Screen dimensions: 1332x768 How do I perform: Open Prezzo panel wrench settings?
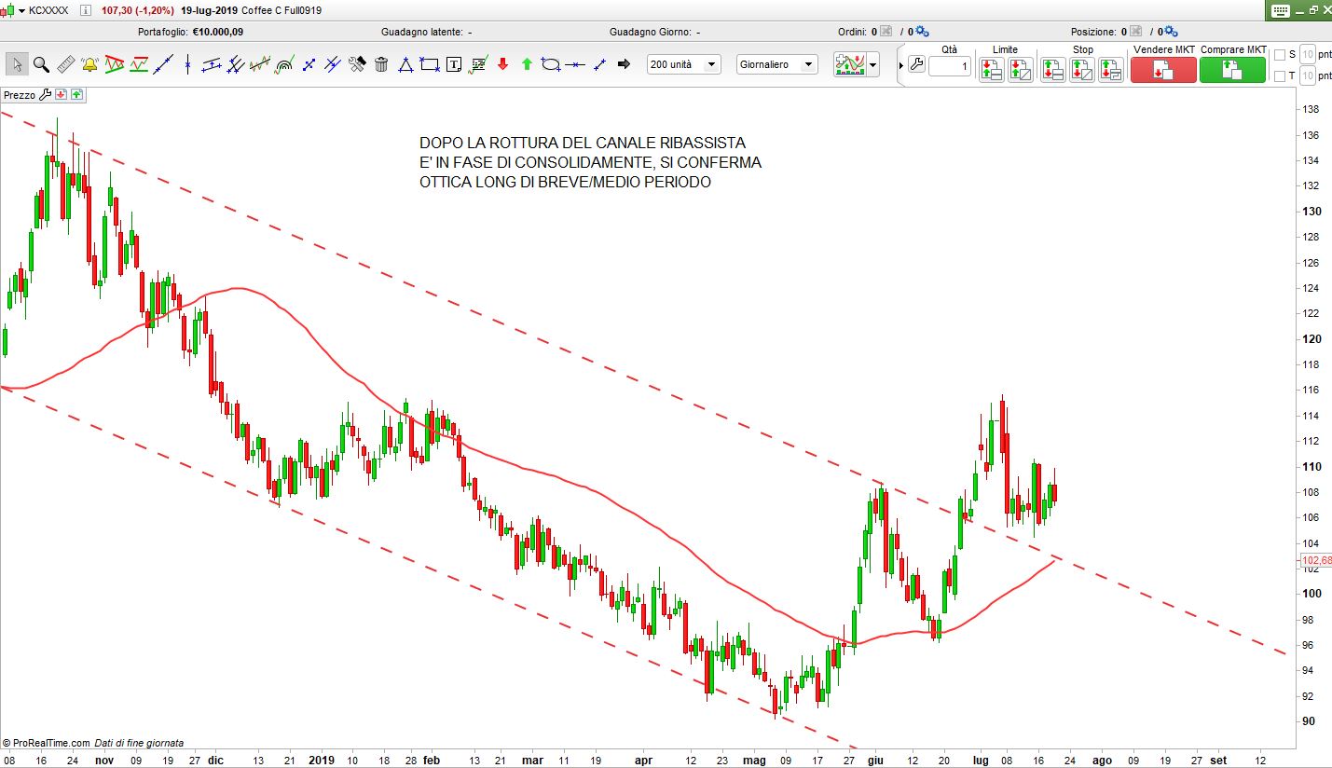pyautogui.click(x=45, y=95)
